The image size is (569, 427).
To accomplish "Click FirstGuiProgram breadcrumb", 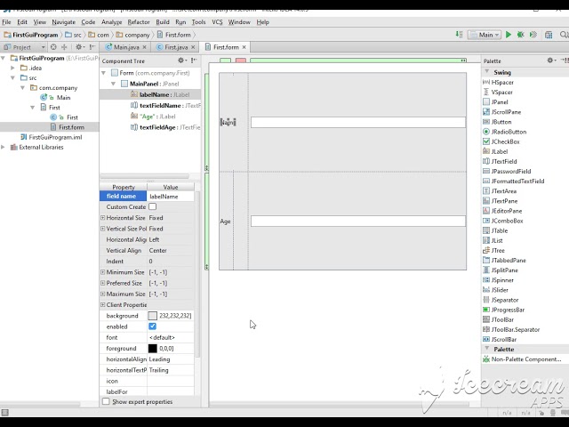I will tap(32, 35).
